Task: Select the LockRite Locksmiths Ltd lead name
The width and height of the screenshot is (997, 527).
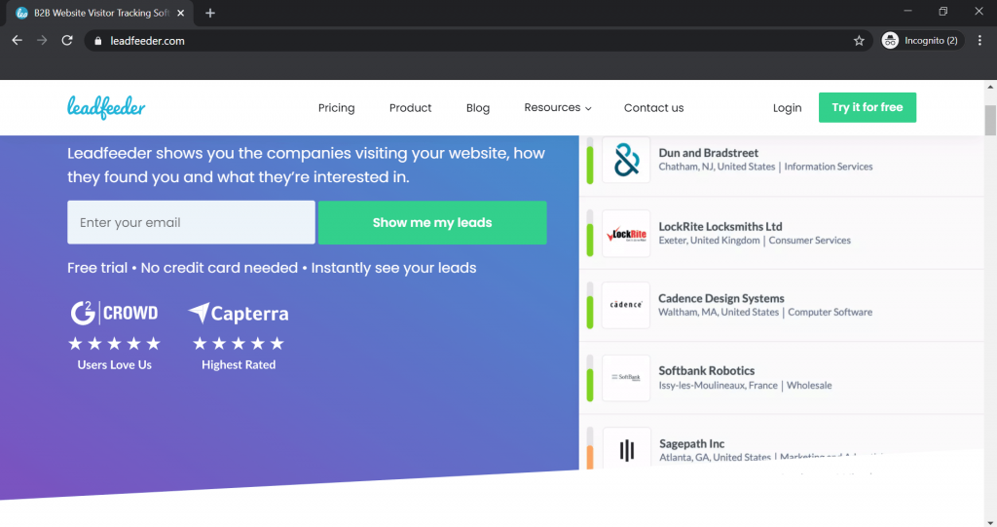Action: pyautogui.click(x=720, y=226)
